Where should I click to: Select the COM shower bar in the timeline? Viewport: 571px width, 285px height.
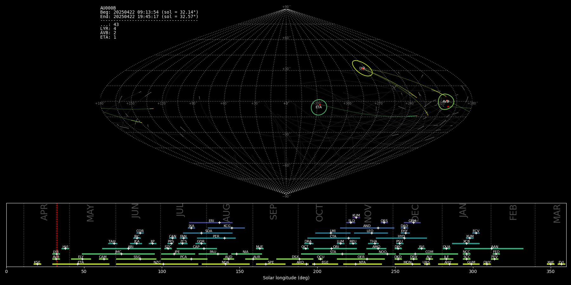[429, 254]
